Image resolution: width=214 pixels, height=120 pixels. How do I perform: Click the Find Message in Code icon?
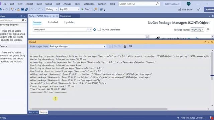(x=110, y=46)
